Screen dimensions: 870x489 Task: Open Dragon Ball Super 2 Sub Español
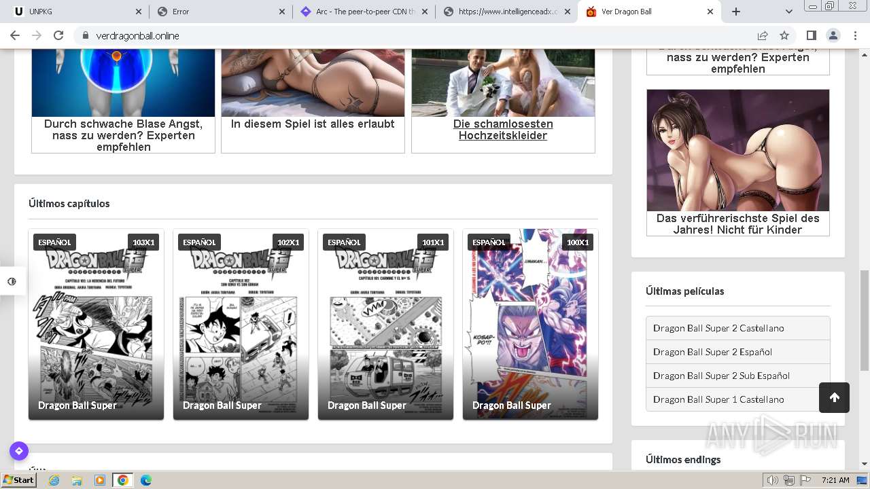(x=738, y=376)
